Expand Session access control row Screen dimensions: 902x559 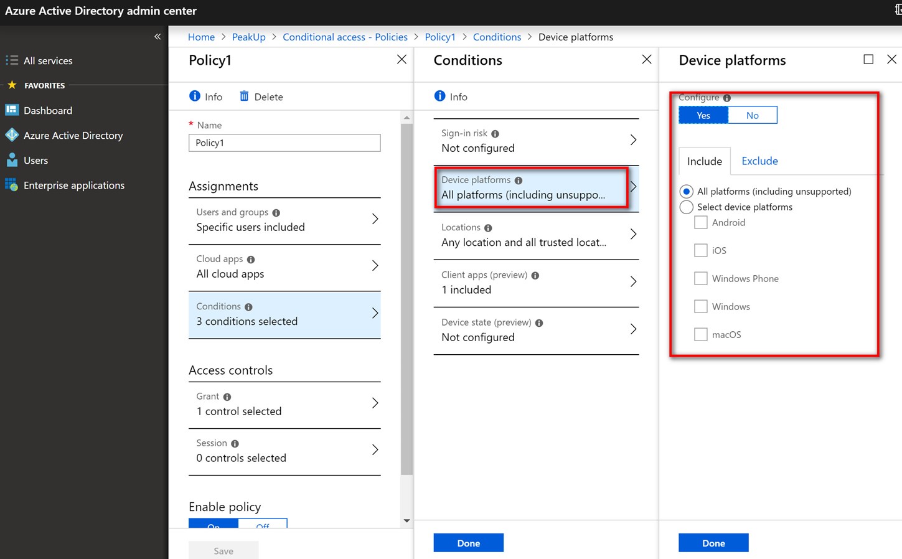click(284, 451)
